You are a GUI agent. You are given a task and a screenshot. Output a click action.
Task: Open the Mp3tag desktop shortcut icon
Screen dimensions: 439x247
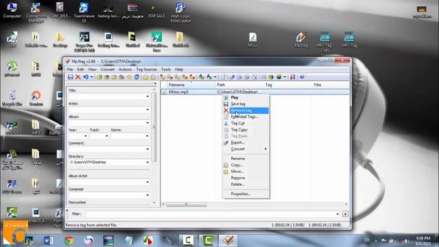tap(301, 40)
